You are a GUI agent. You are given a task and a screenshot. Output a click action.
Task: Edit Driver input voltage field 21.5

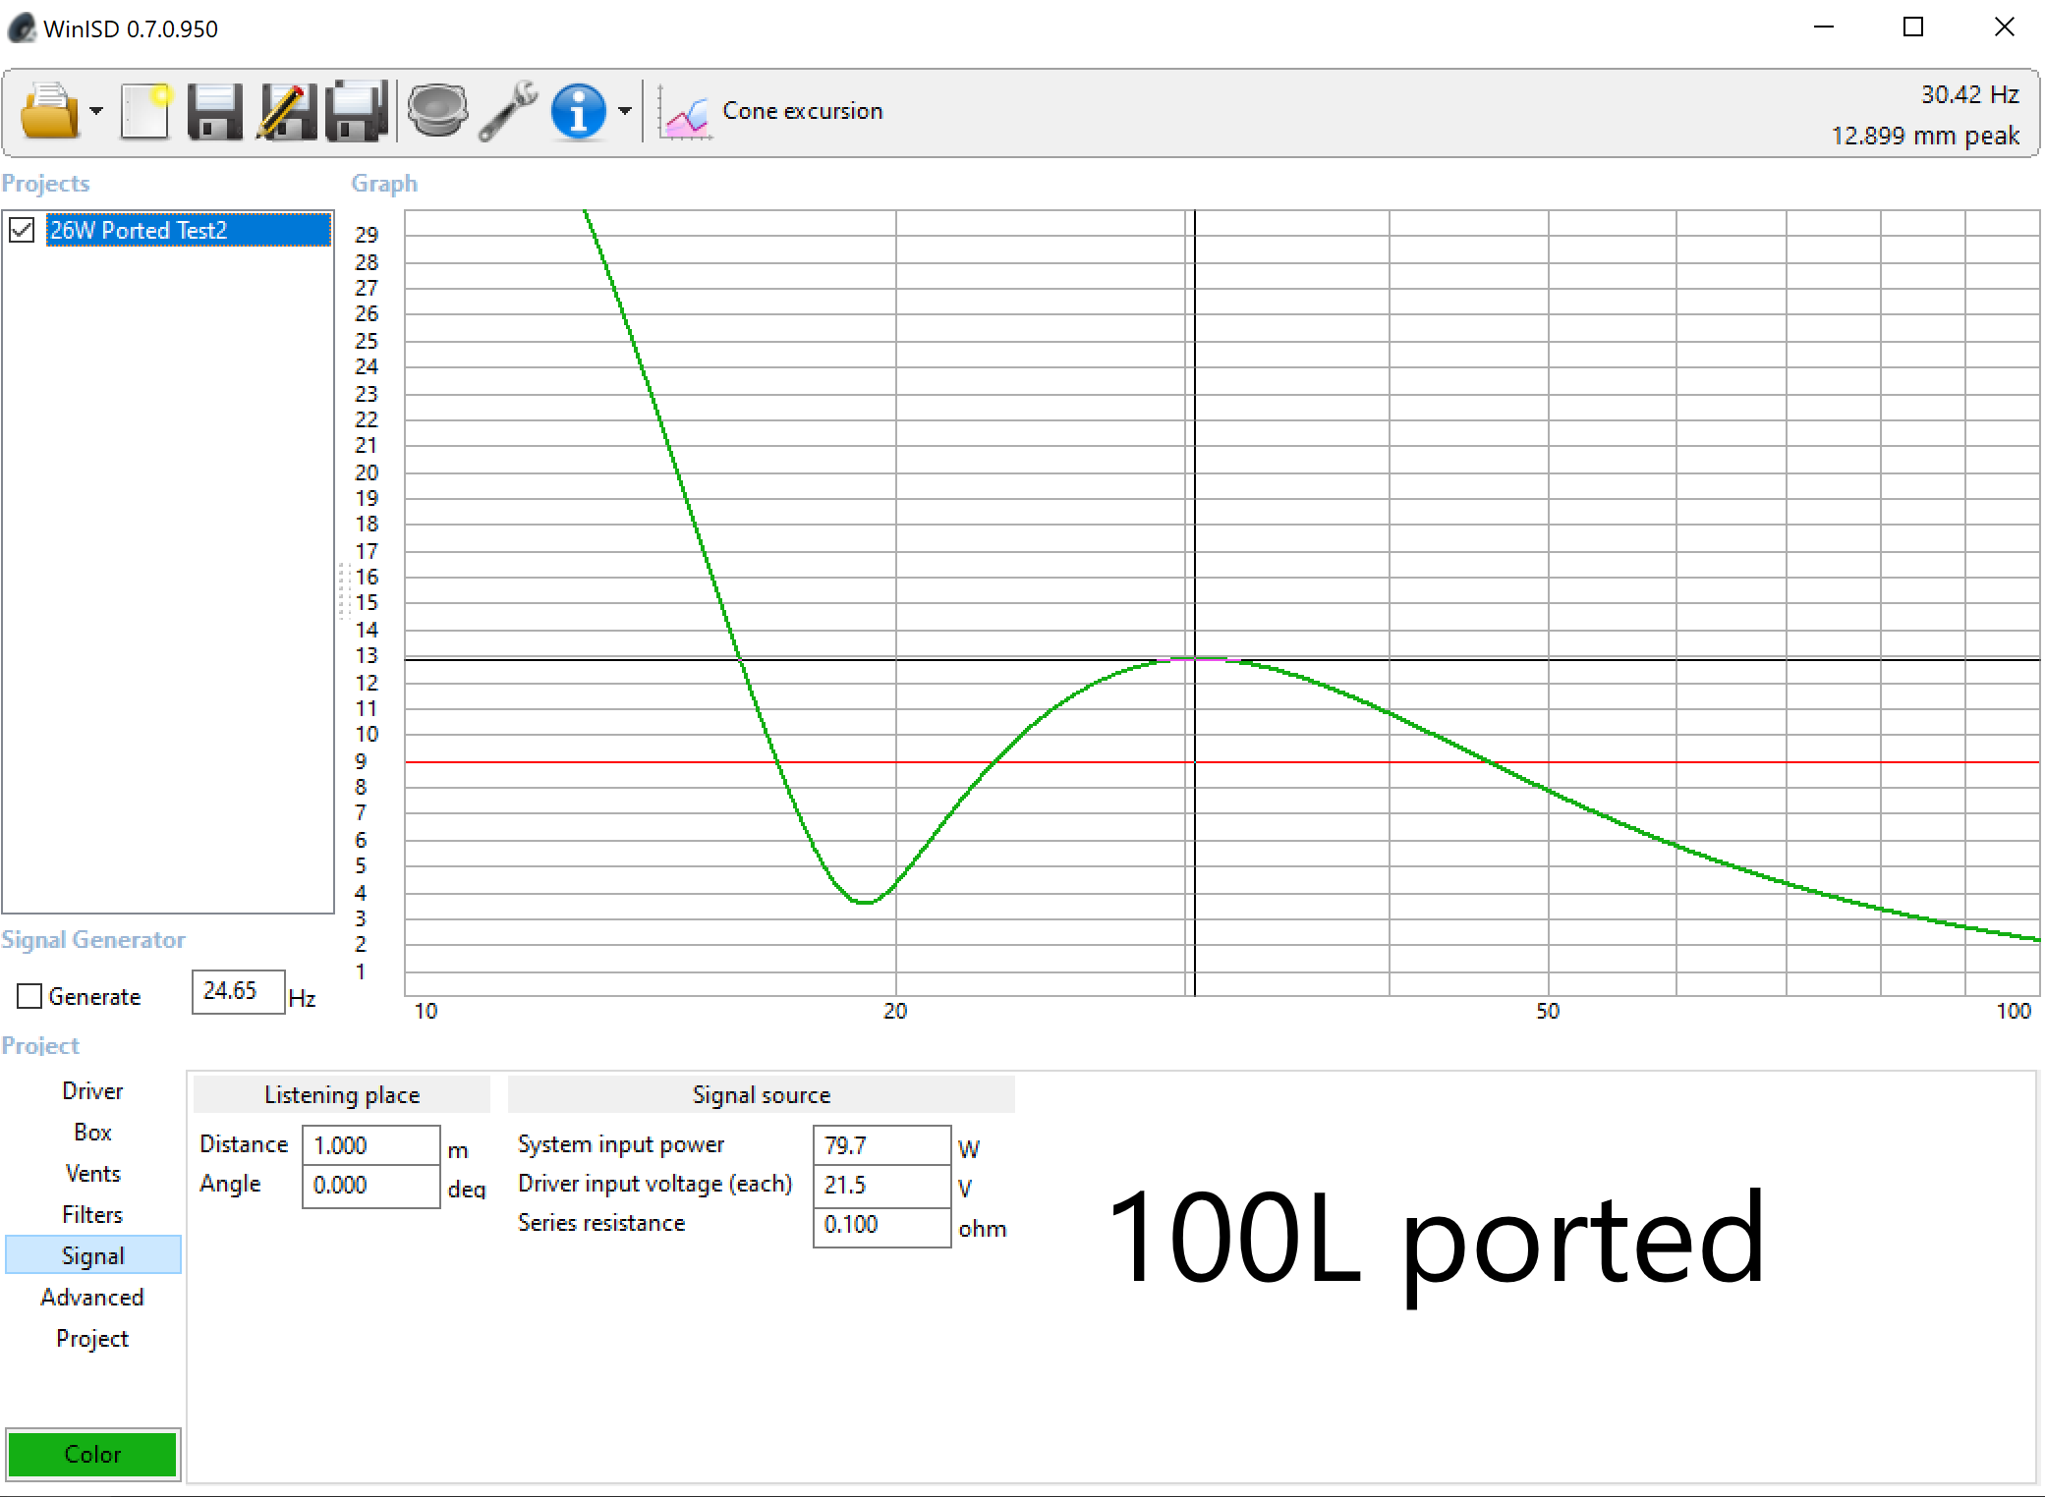(x=881, y=1186)
